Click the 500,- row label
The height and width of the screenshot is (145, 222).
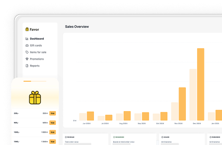pyautogui.click(x=16, y=123)
